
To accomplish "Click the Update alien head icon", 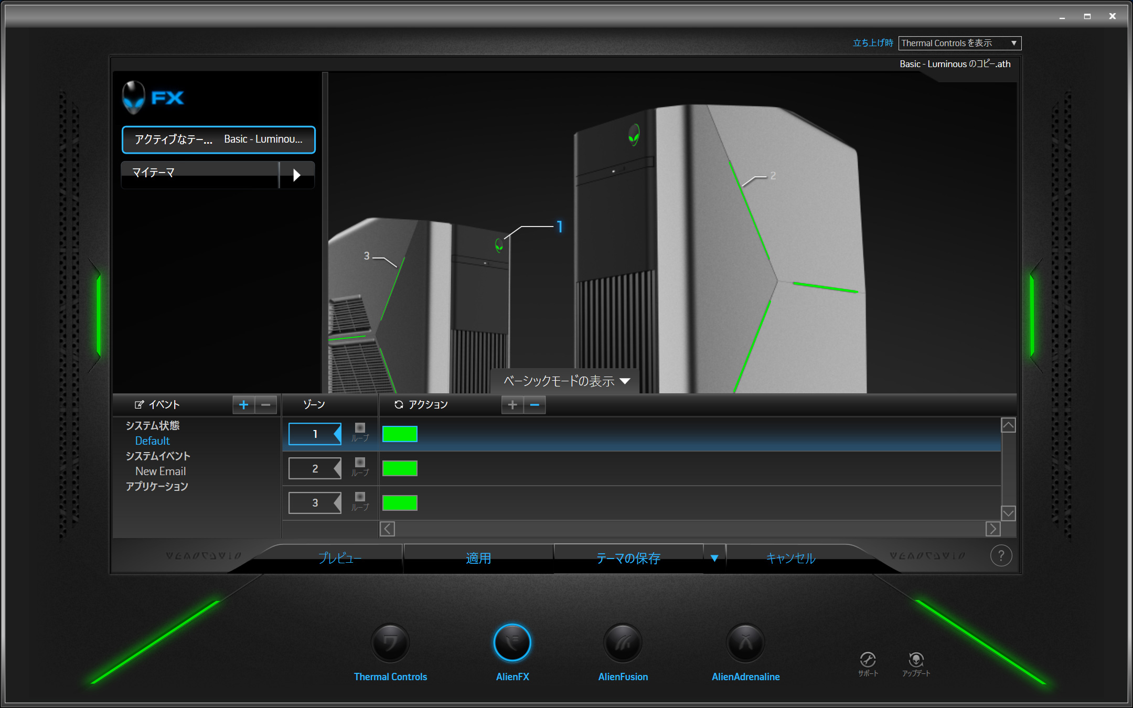I will point(916,659).
